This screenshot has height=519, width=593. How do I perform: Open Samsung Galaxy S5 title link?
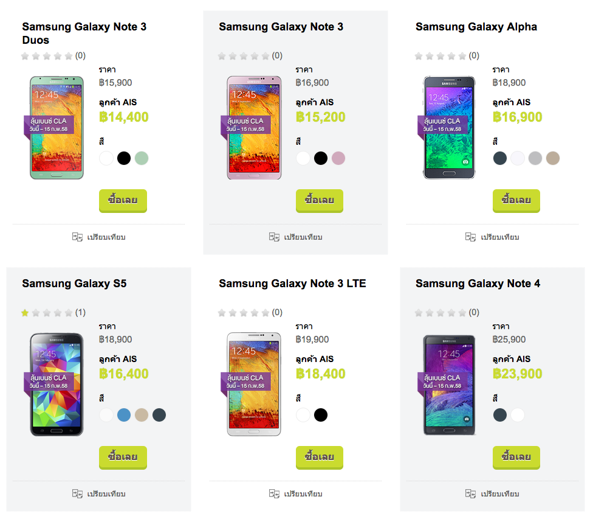[74, 284]
